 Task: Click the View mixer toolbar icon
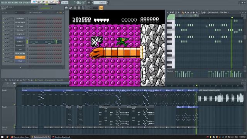click(79, 8)
